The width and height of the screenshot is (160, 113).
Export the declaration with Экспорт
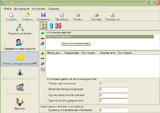pos(96,17)
